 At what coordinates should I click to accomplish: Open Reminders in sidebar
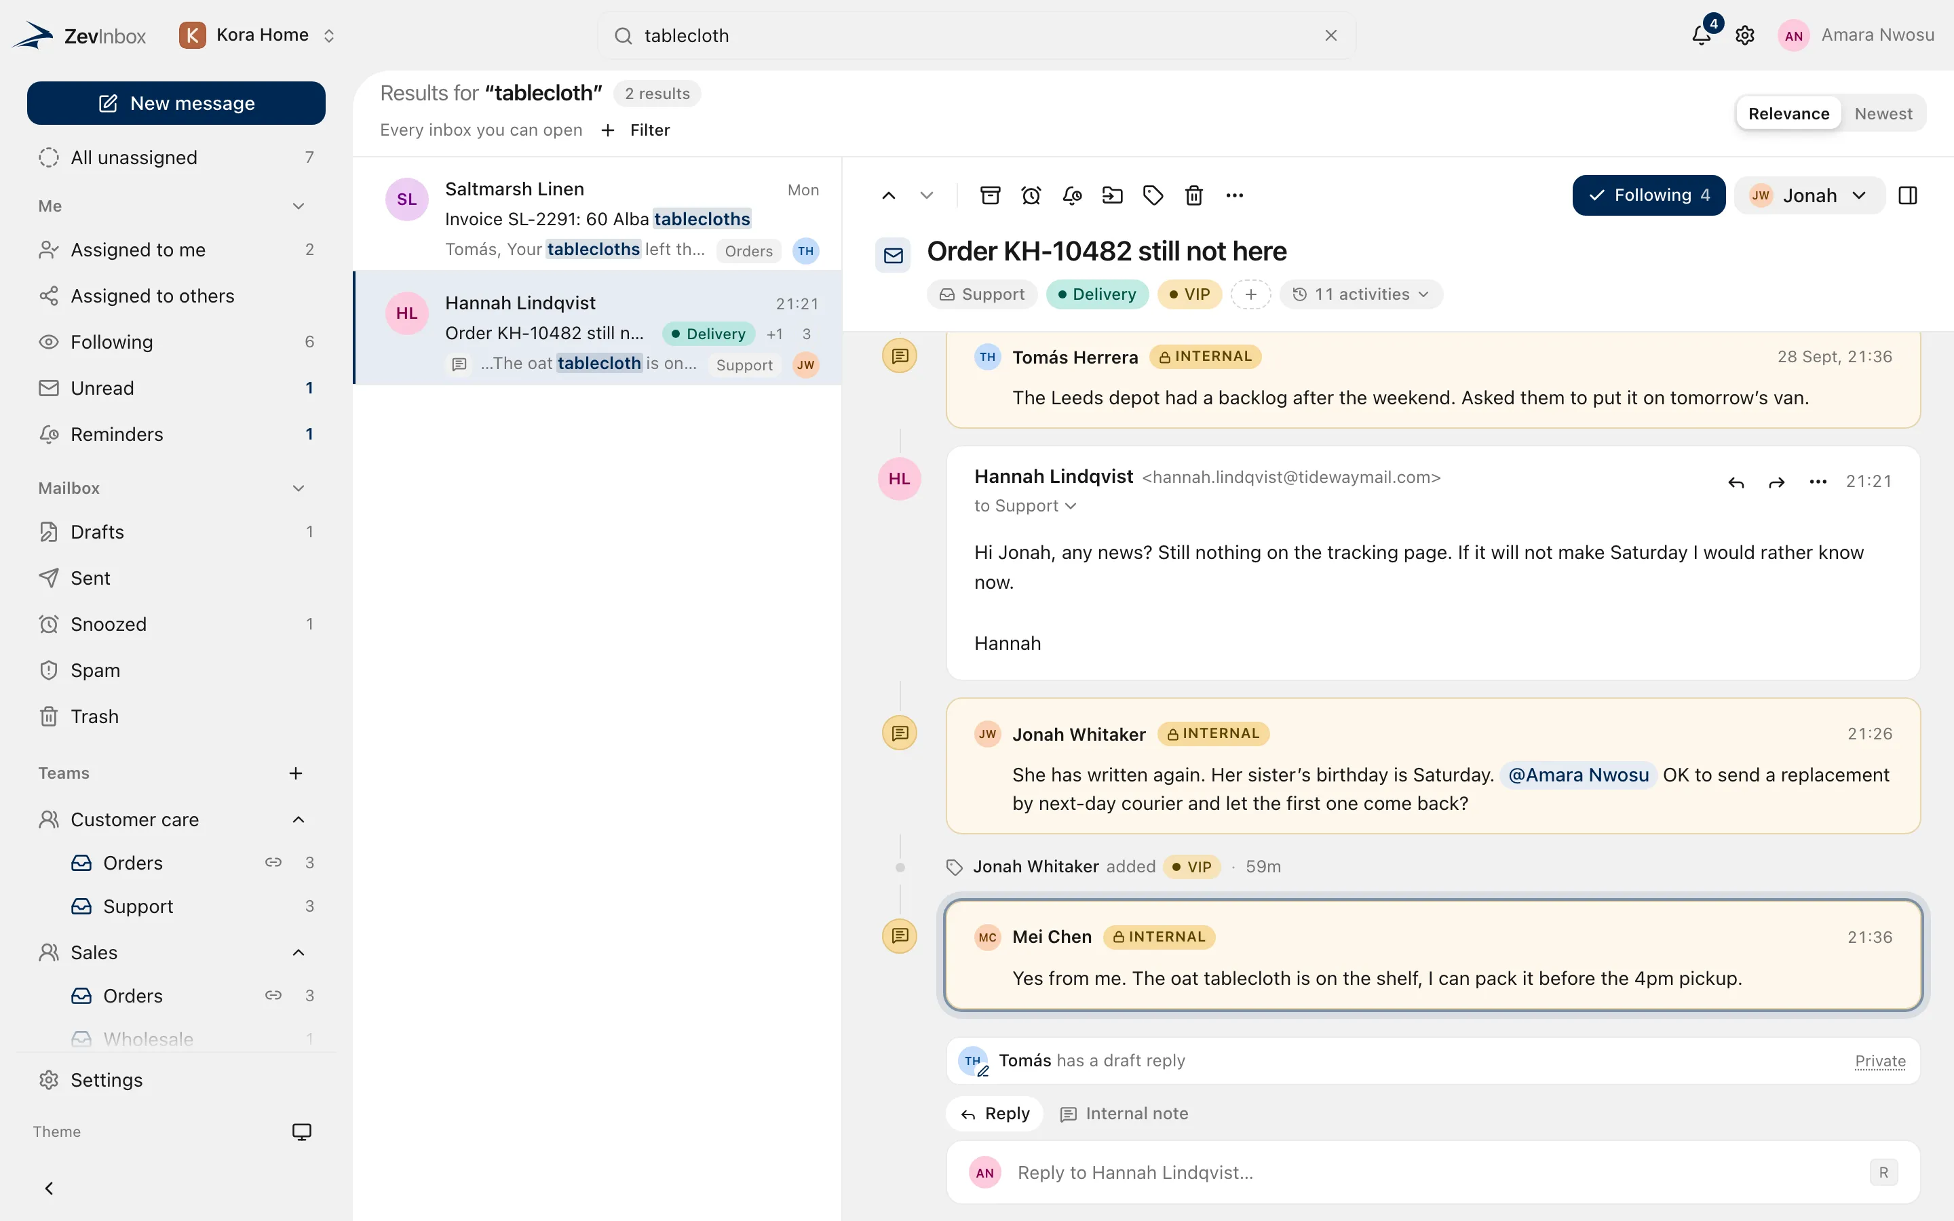[176, 433]
